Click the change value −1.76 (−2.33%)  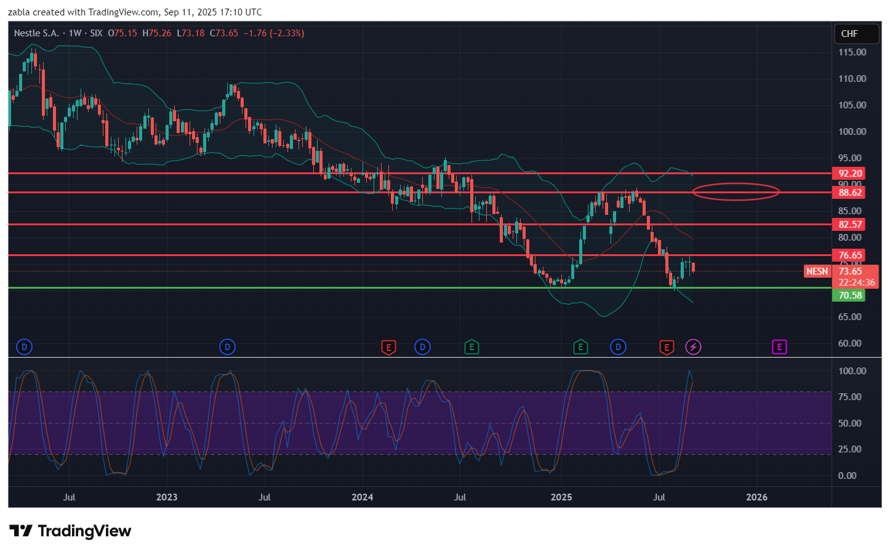pos(274,33)
